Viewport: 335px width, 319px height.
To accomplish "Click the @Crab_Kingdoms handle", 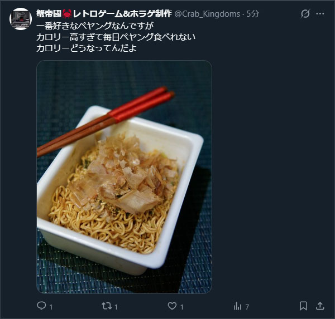I will (x=207, y=14).
